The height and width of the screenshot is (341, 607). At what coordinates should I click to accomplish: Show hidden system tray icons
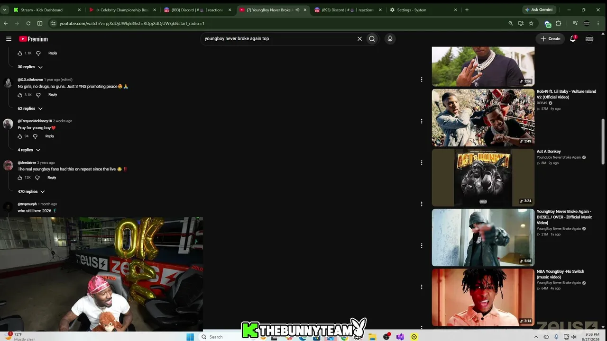coord(536,337)
